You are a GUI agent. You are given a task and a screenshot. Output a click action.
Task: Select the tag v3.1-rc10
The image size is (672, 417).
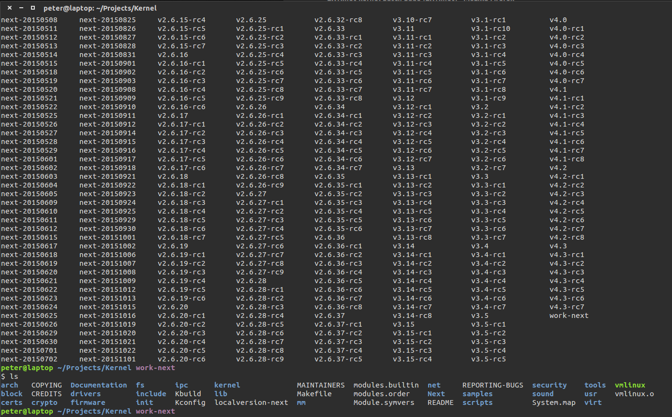(x=491, y=29)
